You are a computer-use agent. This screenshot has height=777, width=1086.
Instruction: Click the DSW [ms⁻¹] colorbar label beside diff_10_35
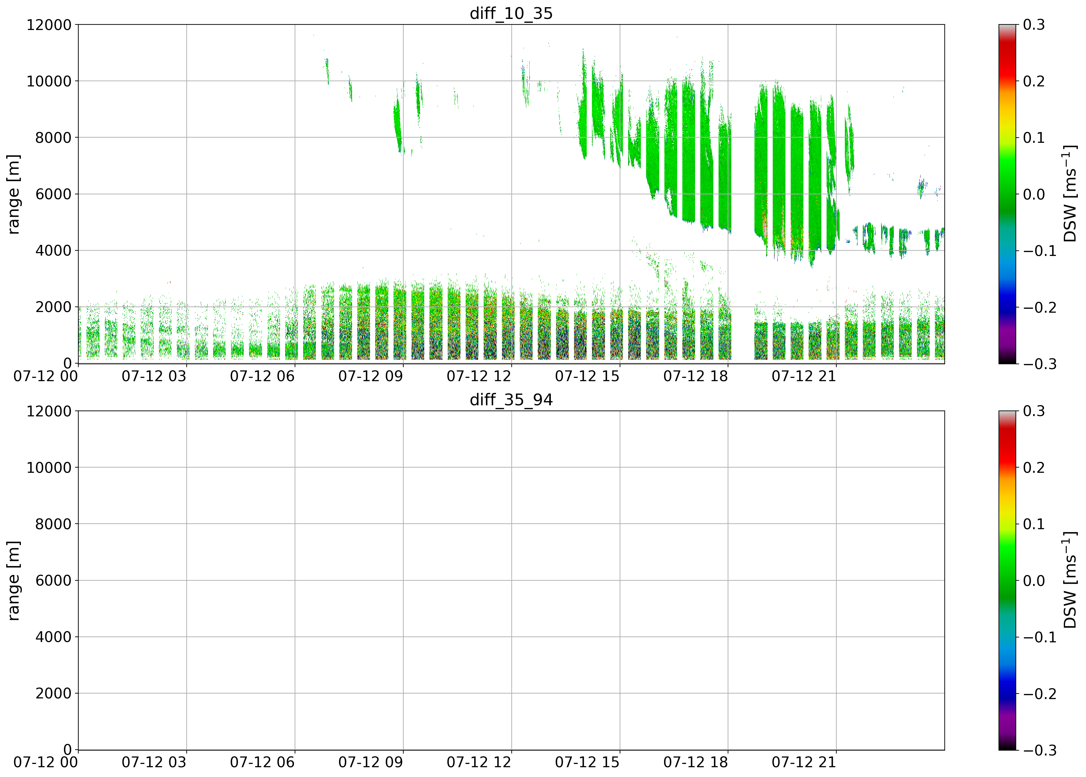tap(1069, 194)
